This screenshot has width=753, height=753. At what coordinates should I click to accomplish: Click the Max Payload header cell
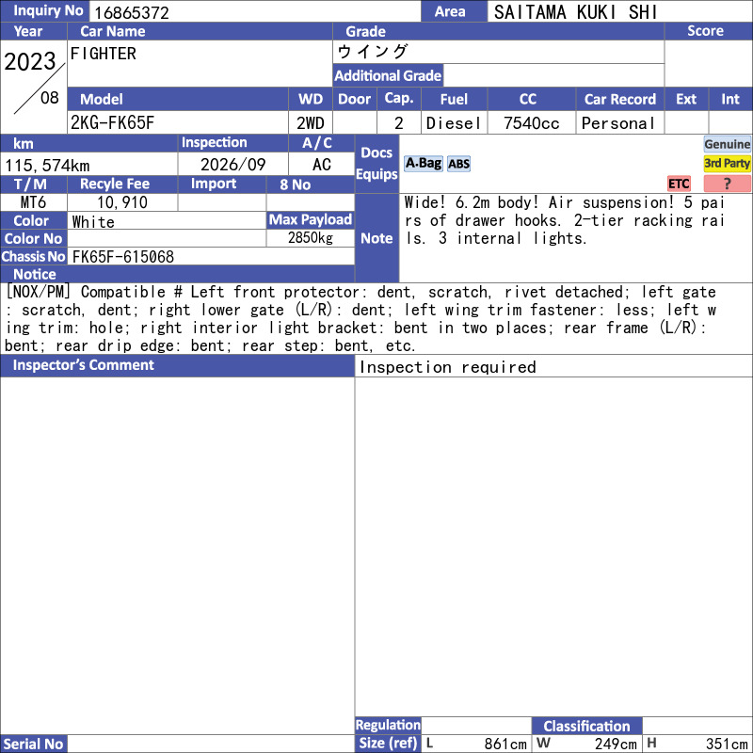click(x=311, y=220)
